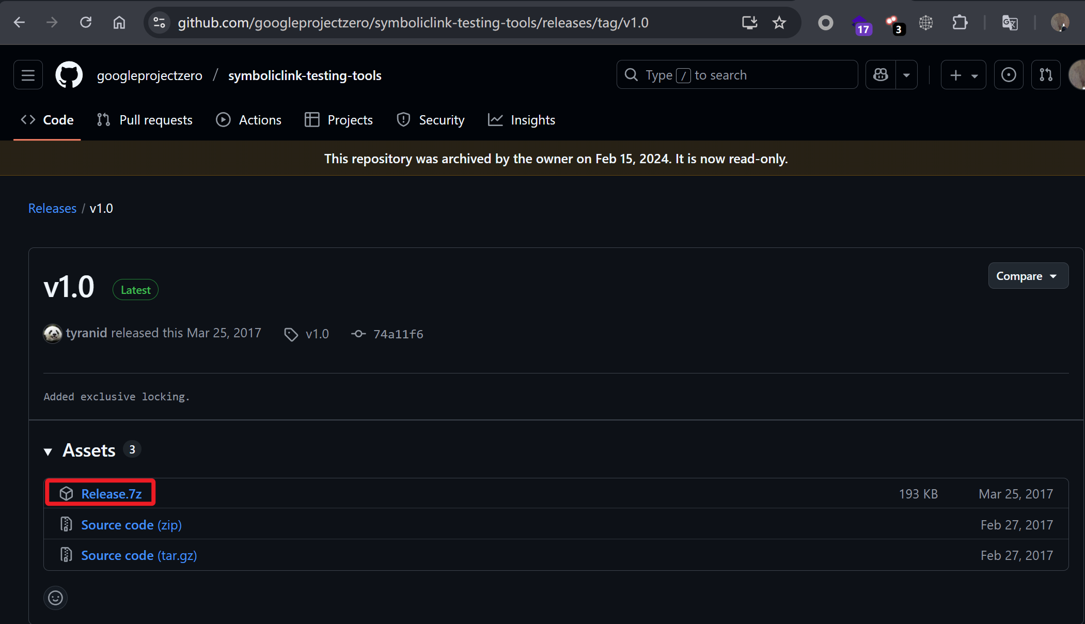Bookmark this page with star icon
Screen dimensions: 1085x624
(779, 23)
